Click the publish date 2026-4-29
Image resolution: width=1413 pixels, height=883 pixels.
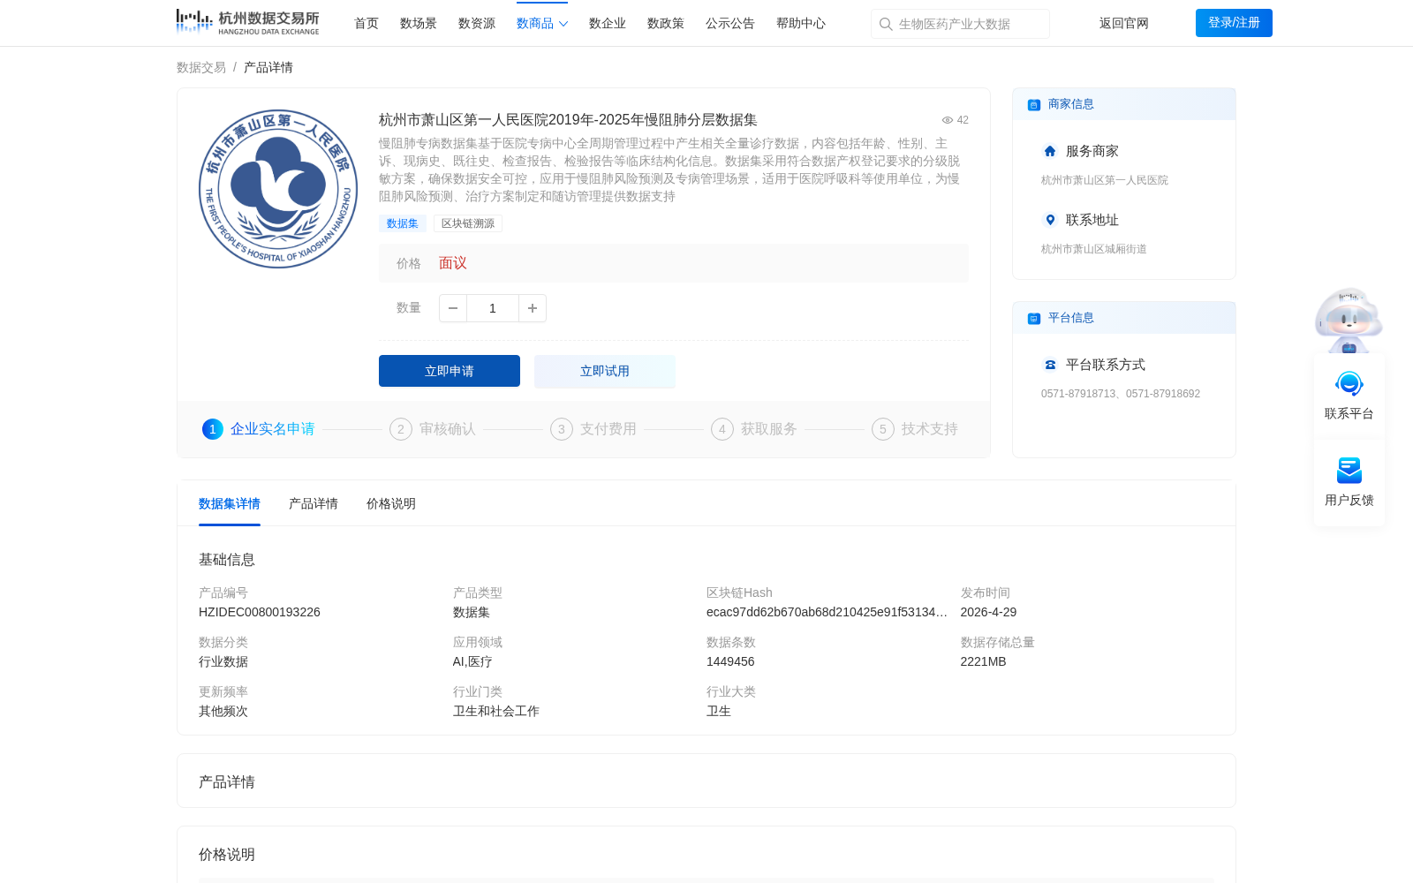pos(988,612)
